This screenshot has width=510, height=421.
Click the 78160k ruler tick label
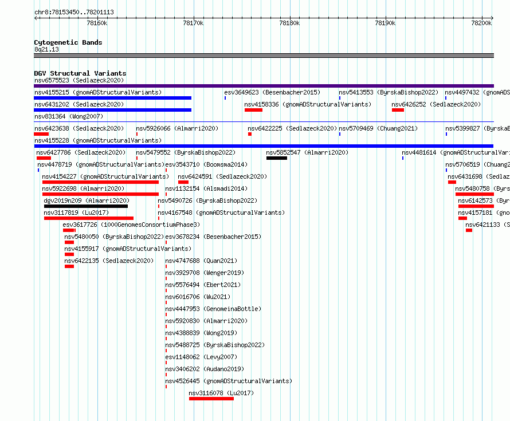tap(97, 23)
